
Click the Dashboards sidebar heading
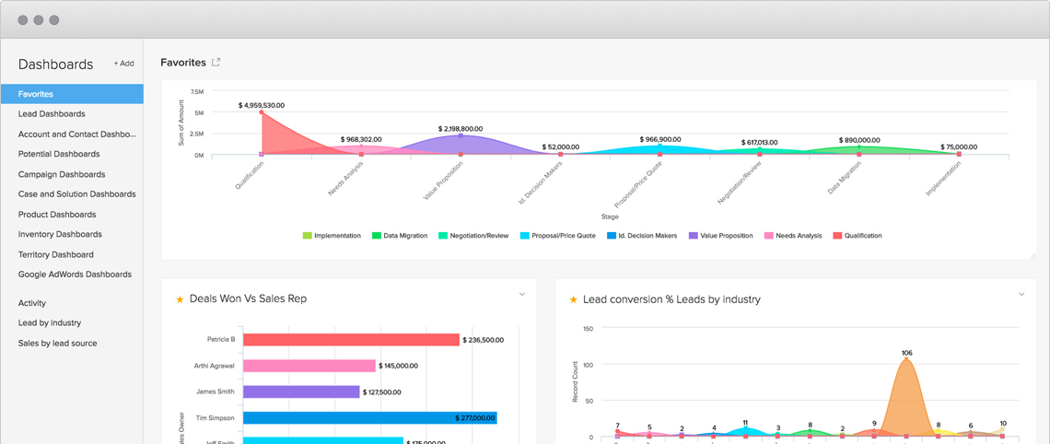tap(55, 64)
